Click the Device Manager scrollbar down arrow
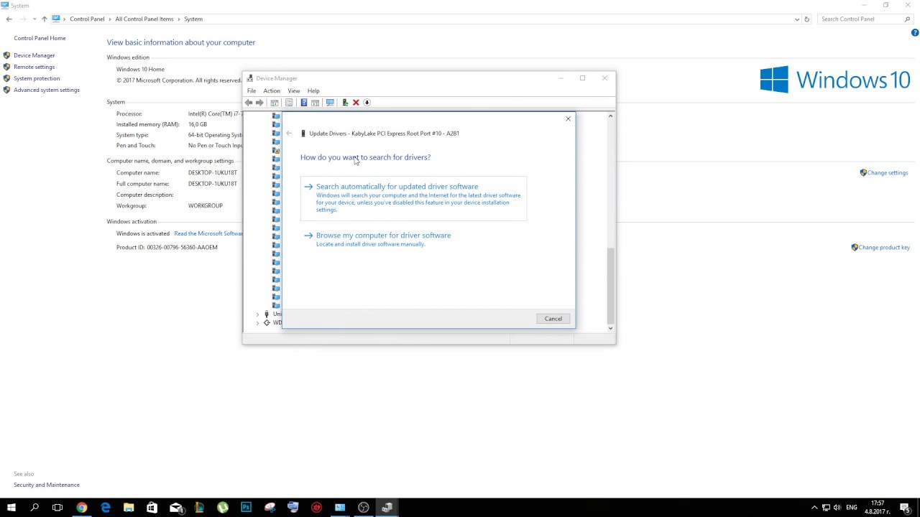The height and width of the screenshot is (517, 920). pyautogui.click(x=611, y=328)
